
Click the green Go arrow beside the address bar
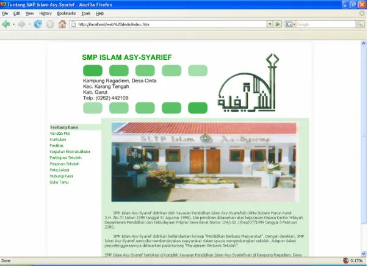[278, 24]
